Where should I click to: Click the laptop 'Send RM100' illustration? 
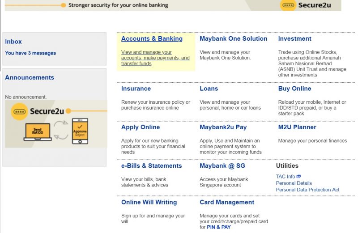click(38, 132)
